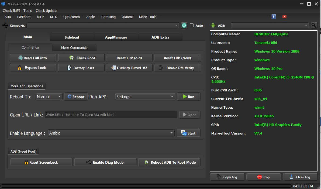Click the Reset FRP (New) button
Screen dimensions: 321x189
[x=177, y=58]
